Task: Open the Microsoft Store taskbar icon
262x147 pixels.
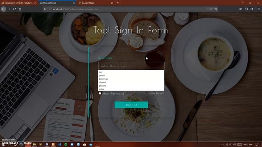Action: (85, 144)
